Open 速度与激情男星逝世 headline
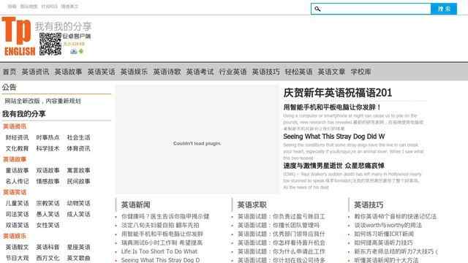 point(333,166)
